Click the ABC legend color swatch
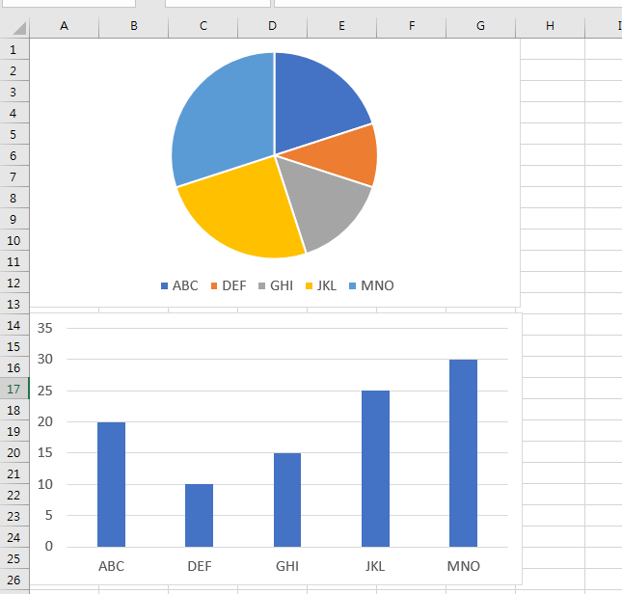Screen dimensions: 622x594 point(164,285)
